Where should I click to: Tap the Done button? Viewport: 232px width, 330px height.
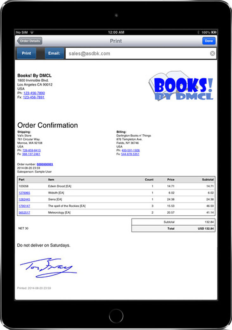pos(209,41)
